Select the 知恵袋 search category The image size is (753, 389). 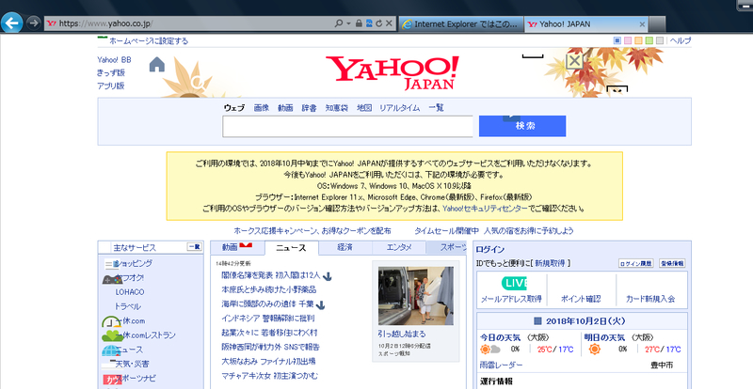337,108
